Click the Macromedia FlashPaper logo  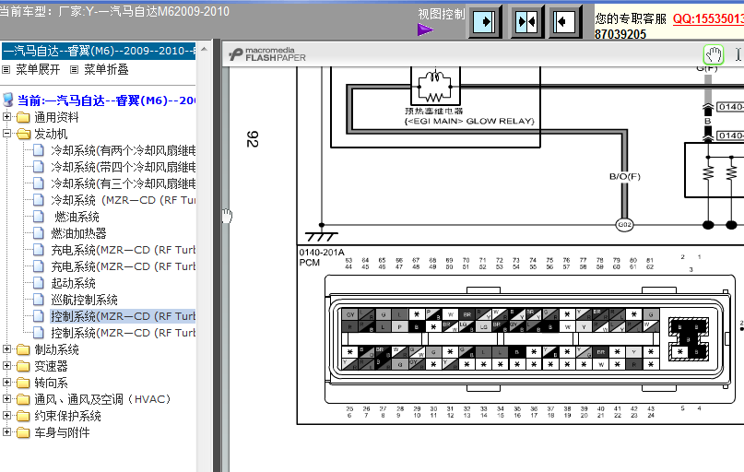(267, 54)
